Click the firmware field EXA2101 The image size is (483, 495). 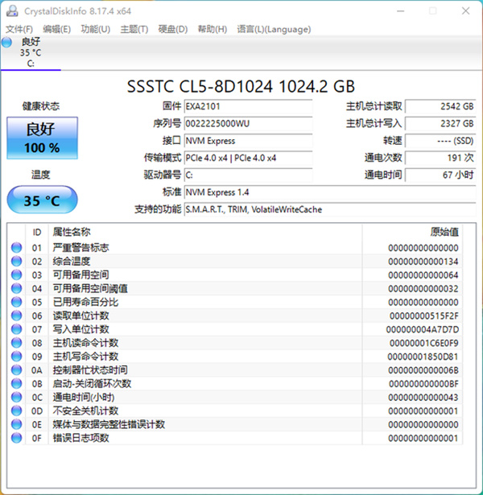pos(249,106)
